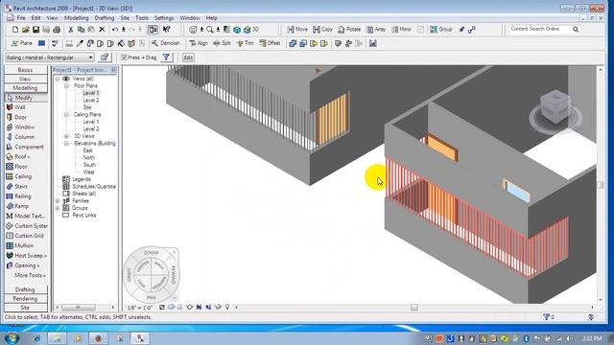Click the Undo arrow icon
This screenshot has height=345, width=614.
(x=115, y=30)
